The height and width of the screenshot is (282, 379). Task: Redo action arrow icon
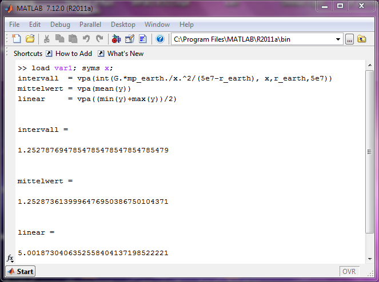point(99,39)
